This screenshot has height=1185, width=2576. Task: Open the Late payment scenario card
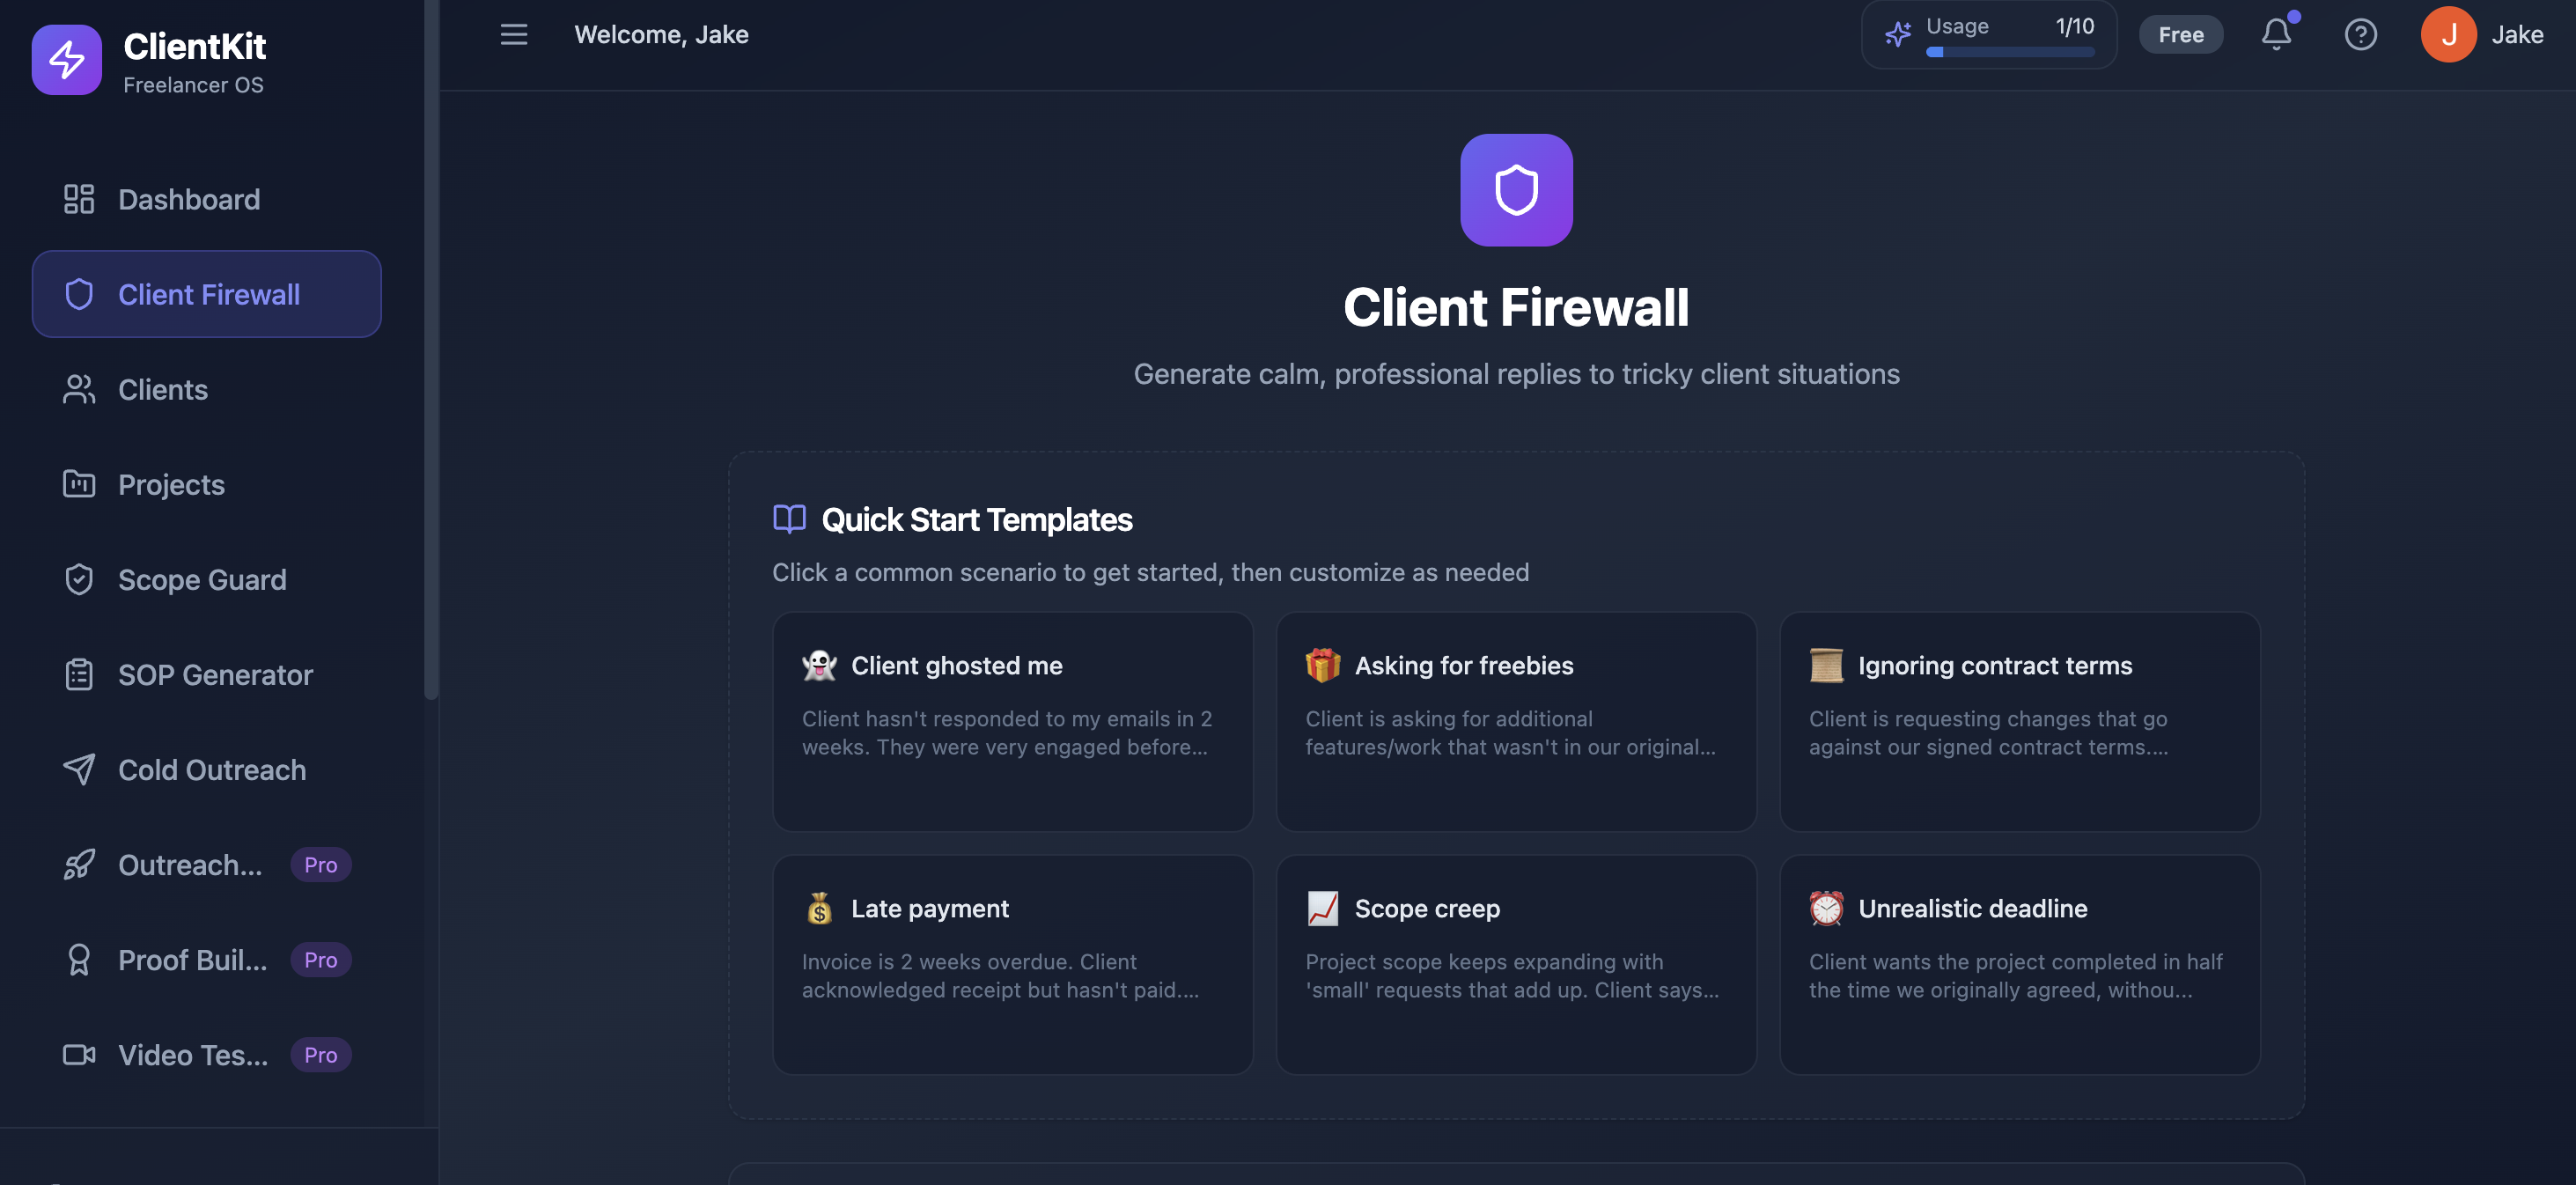point(1012,965)
